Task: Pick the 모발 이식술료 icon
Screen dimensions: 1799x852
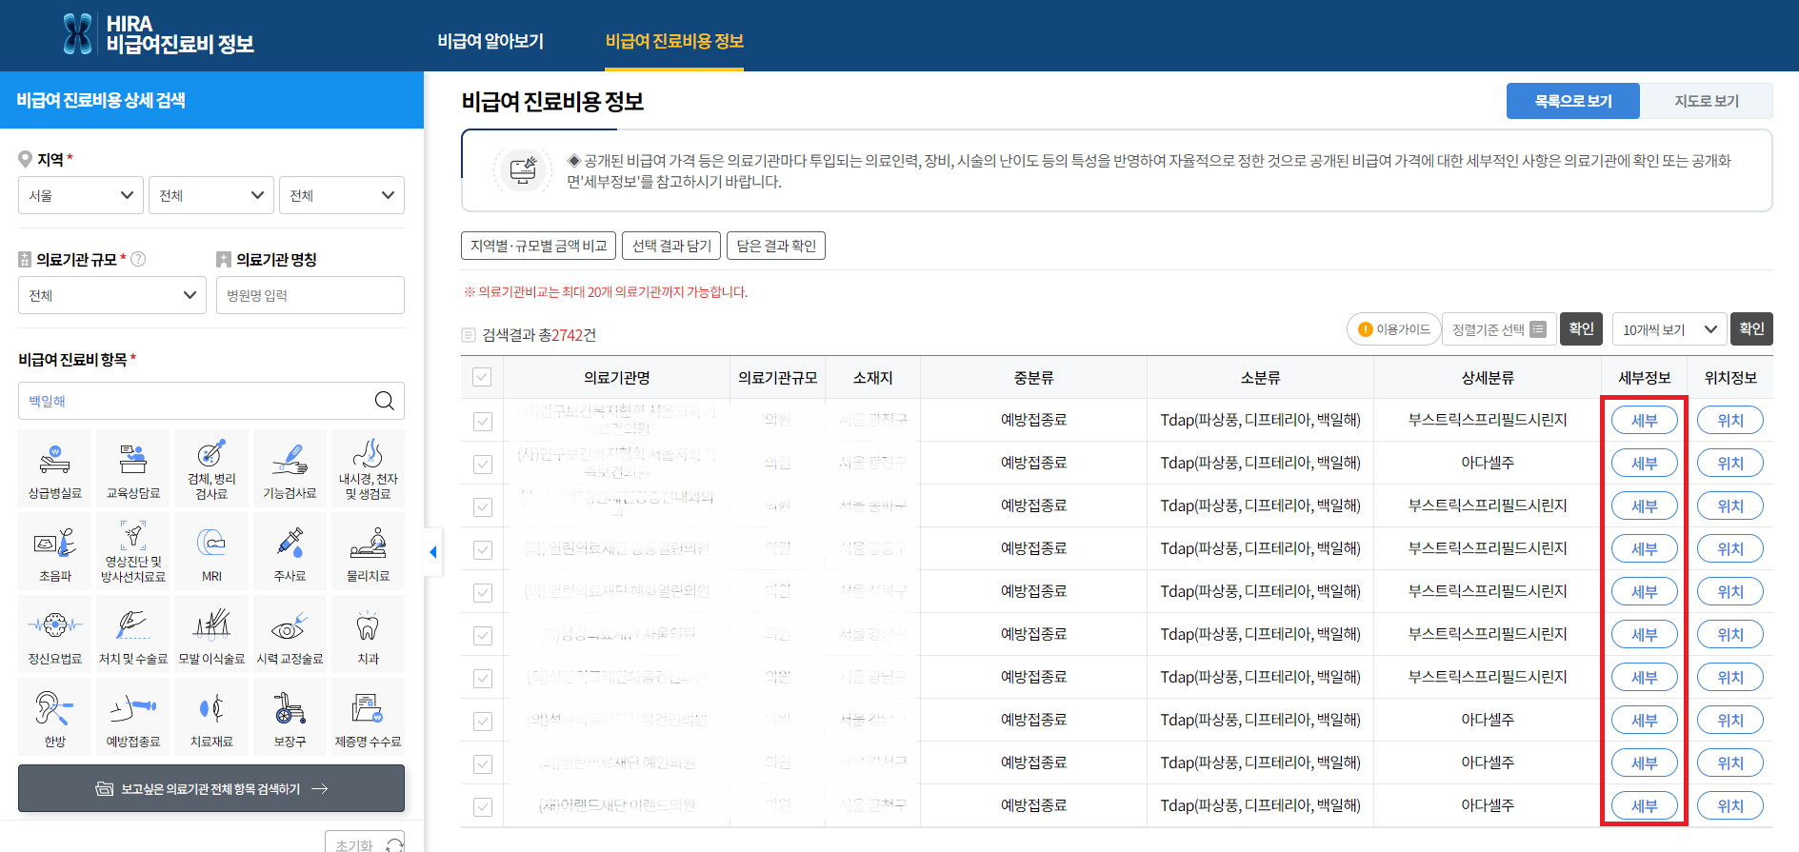Action: [x=211, y=633]
